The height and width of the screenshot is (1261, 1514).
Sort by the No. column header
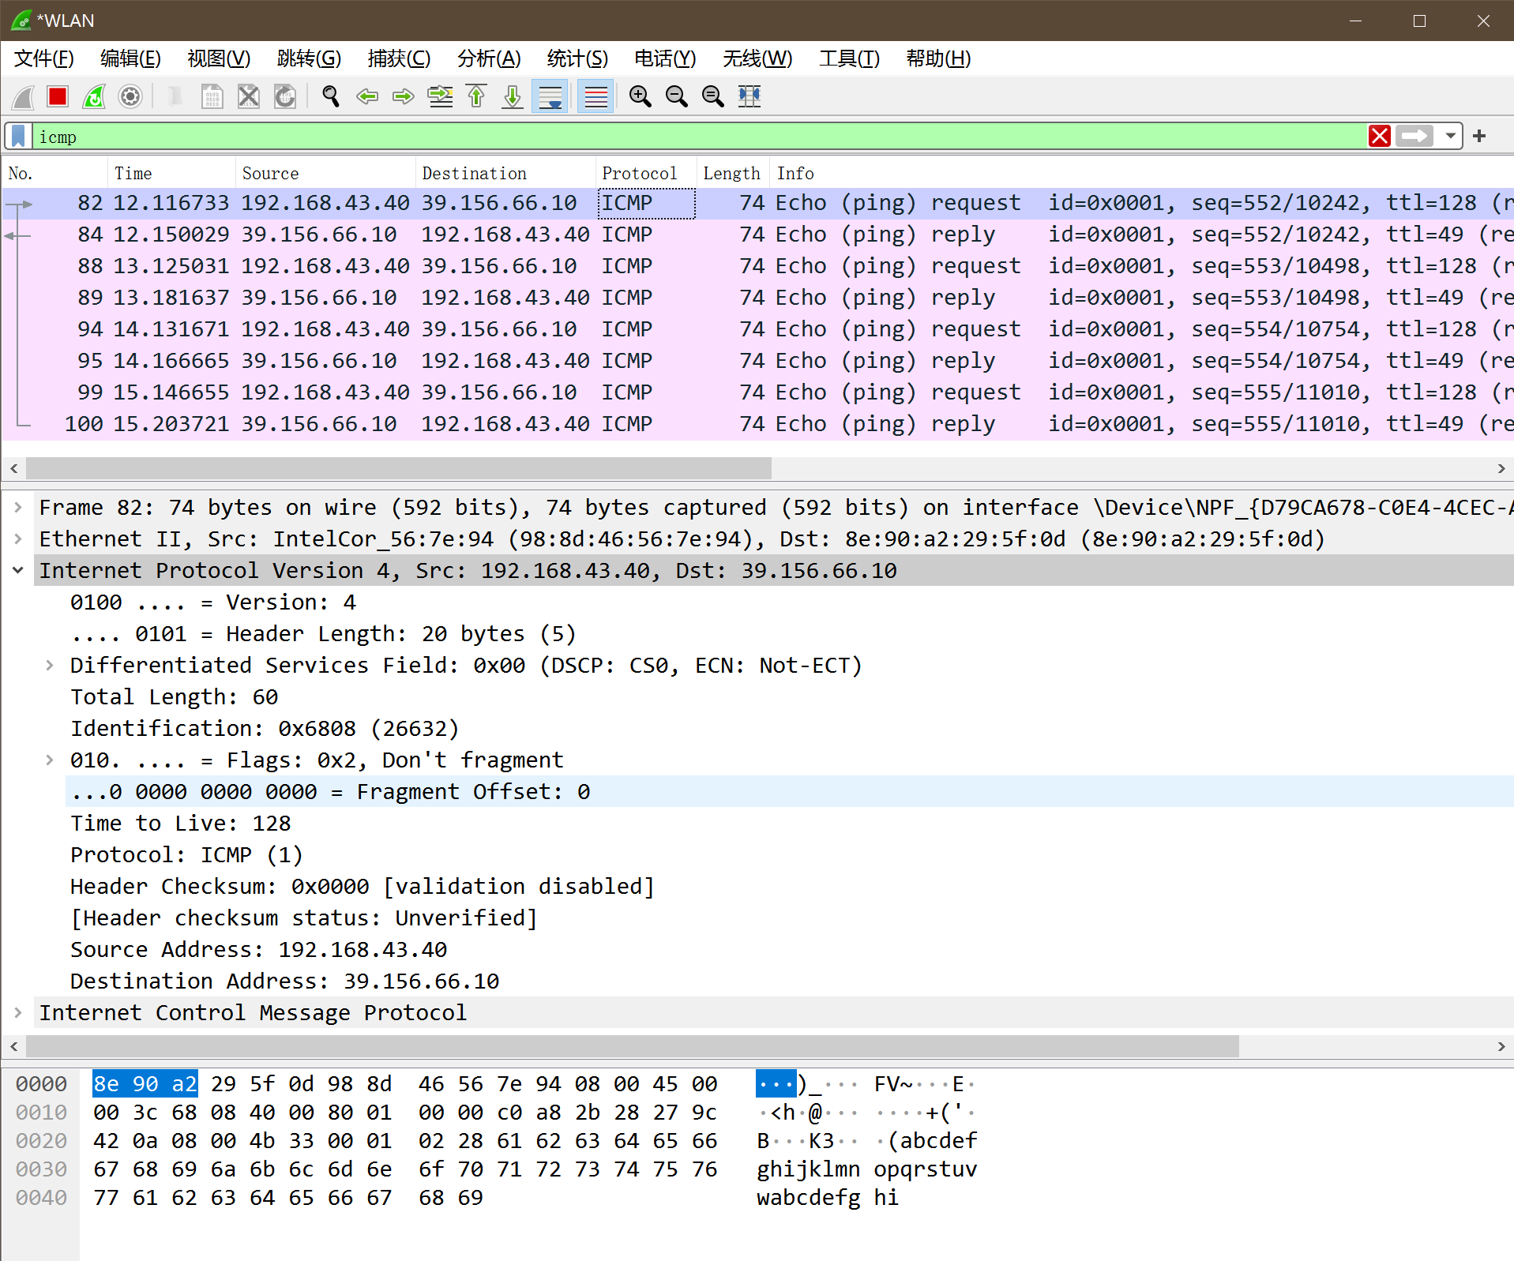54,173
